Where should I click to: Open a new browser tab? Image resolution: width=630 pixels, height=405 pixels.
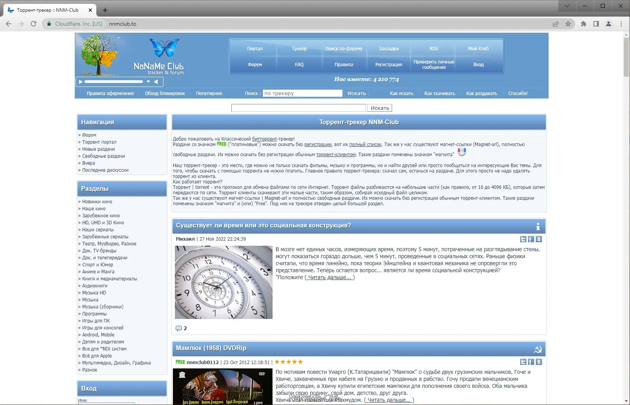click(x=105, y=10)
